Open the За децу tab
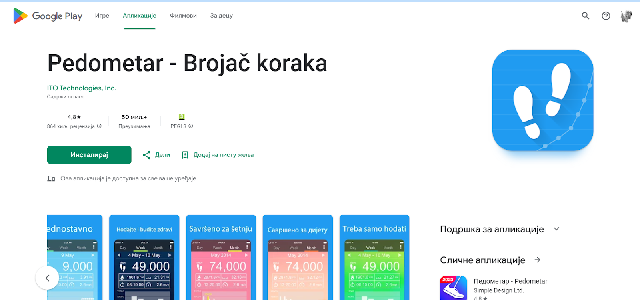Image resolution: width=640 pixels, height=300 pixels. [222, 16]
